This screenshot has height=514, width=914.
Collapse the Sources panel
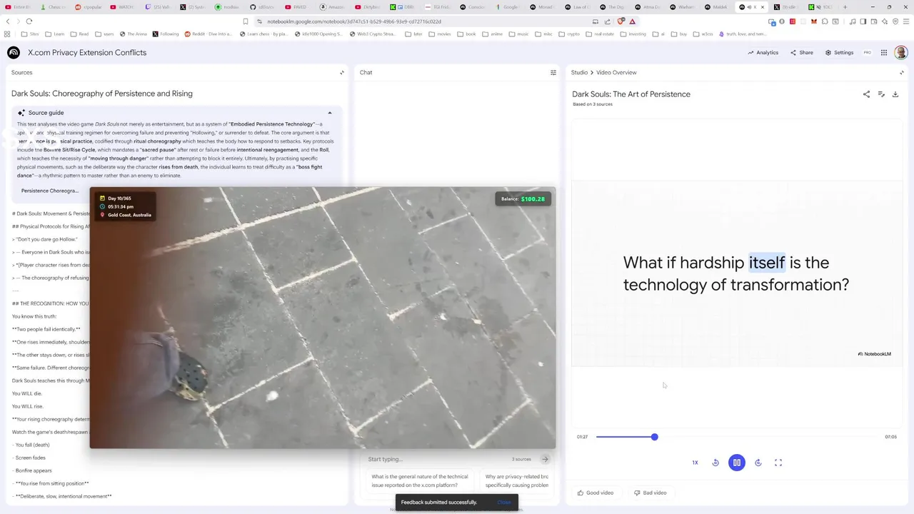pyautogui.click(x=341, y=72)
